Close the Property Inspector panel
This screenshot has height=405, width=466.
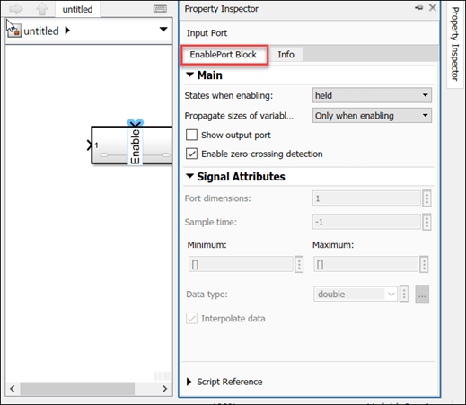coord(433,8)
